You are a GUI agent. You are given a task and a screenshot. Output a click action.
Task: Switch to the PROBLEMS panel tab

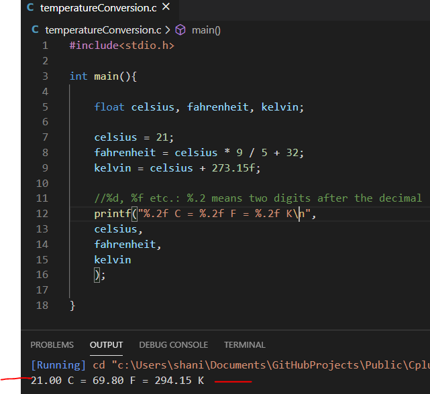point(52,345)
